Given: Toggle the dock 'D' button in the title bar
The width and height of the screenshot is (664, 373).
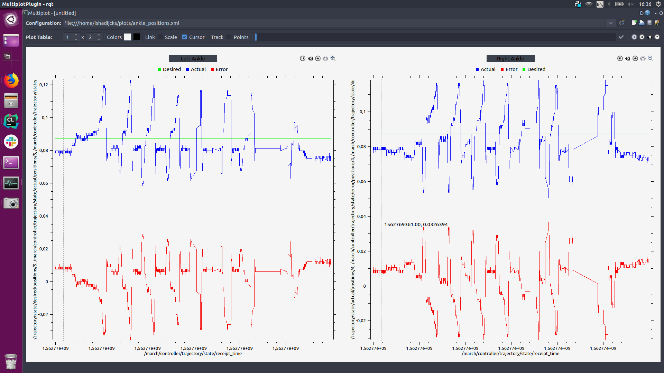Looking at the screenshot, I should [x=642, y=13].
